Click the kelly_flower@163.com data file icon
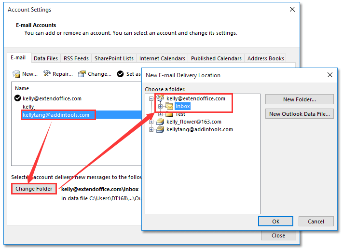343x249 pixels. click(160, 122)
